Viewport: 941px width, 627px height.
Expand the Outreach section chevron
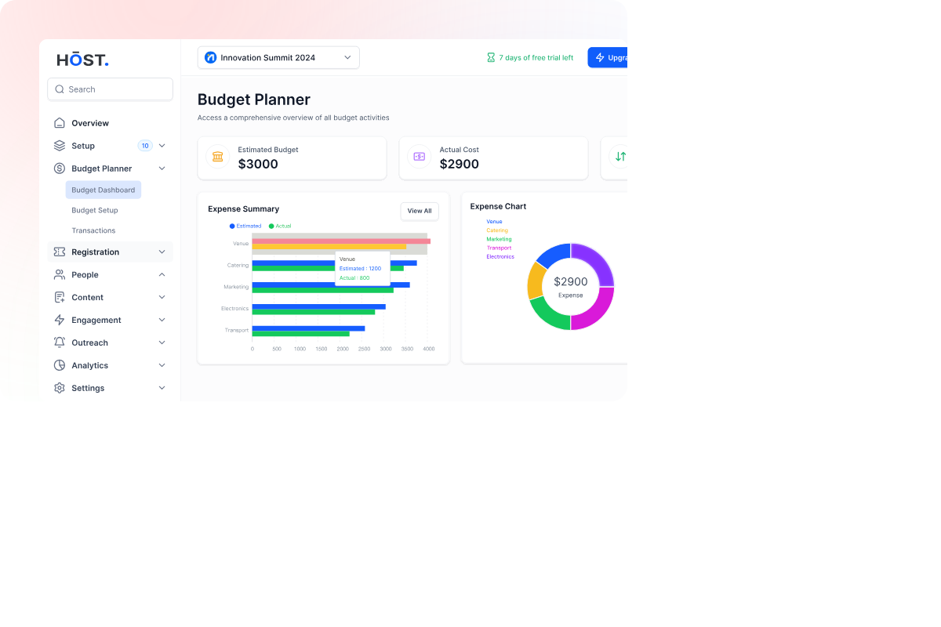tap(162, 342)
